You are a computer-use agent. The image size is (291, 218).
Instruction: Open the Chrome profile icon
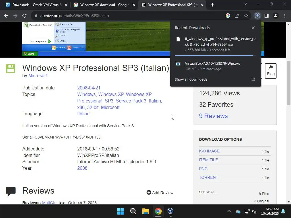[276, 16]
